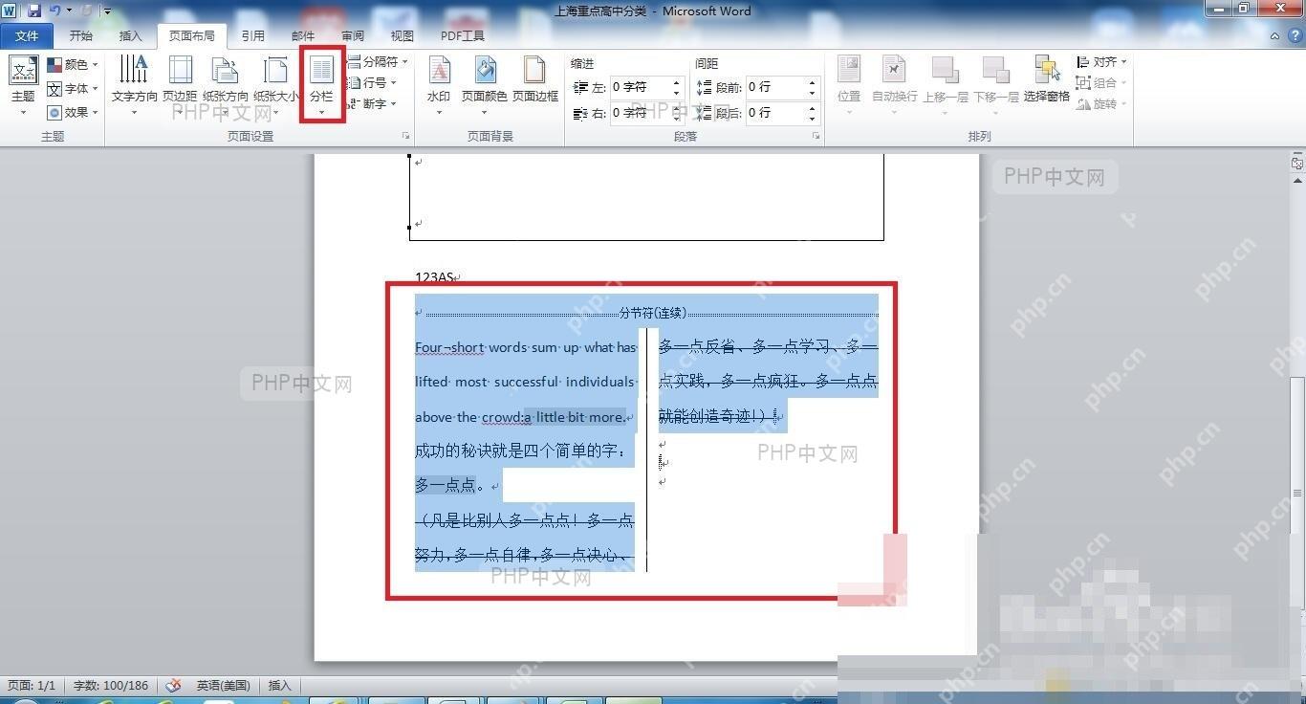
Task: Open the 旋转 rotate dropdown
Action: [x=1100, y=104]
